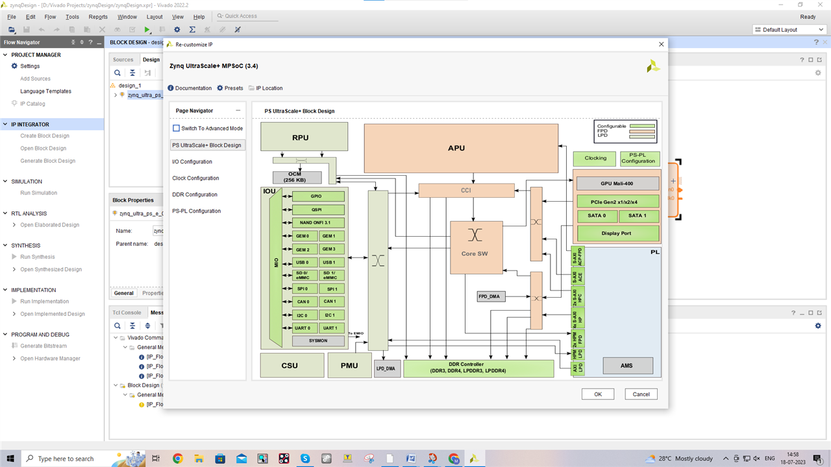This screenshot has height=467, width=831.
Task: Collapse IP INTEGRATOR section
Action: tap(6, 125)
